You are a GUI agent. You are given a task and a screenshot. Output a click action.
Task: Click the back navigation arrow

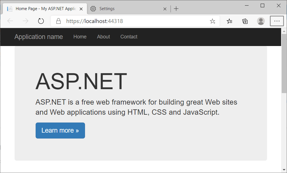(x=10, y=21)
